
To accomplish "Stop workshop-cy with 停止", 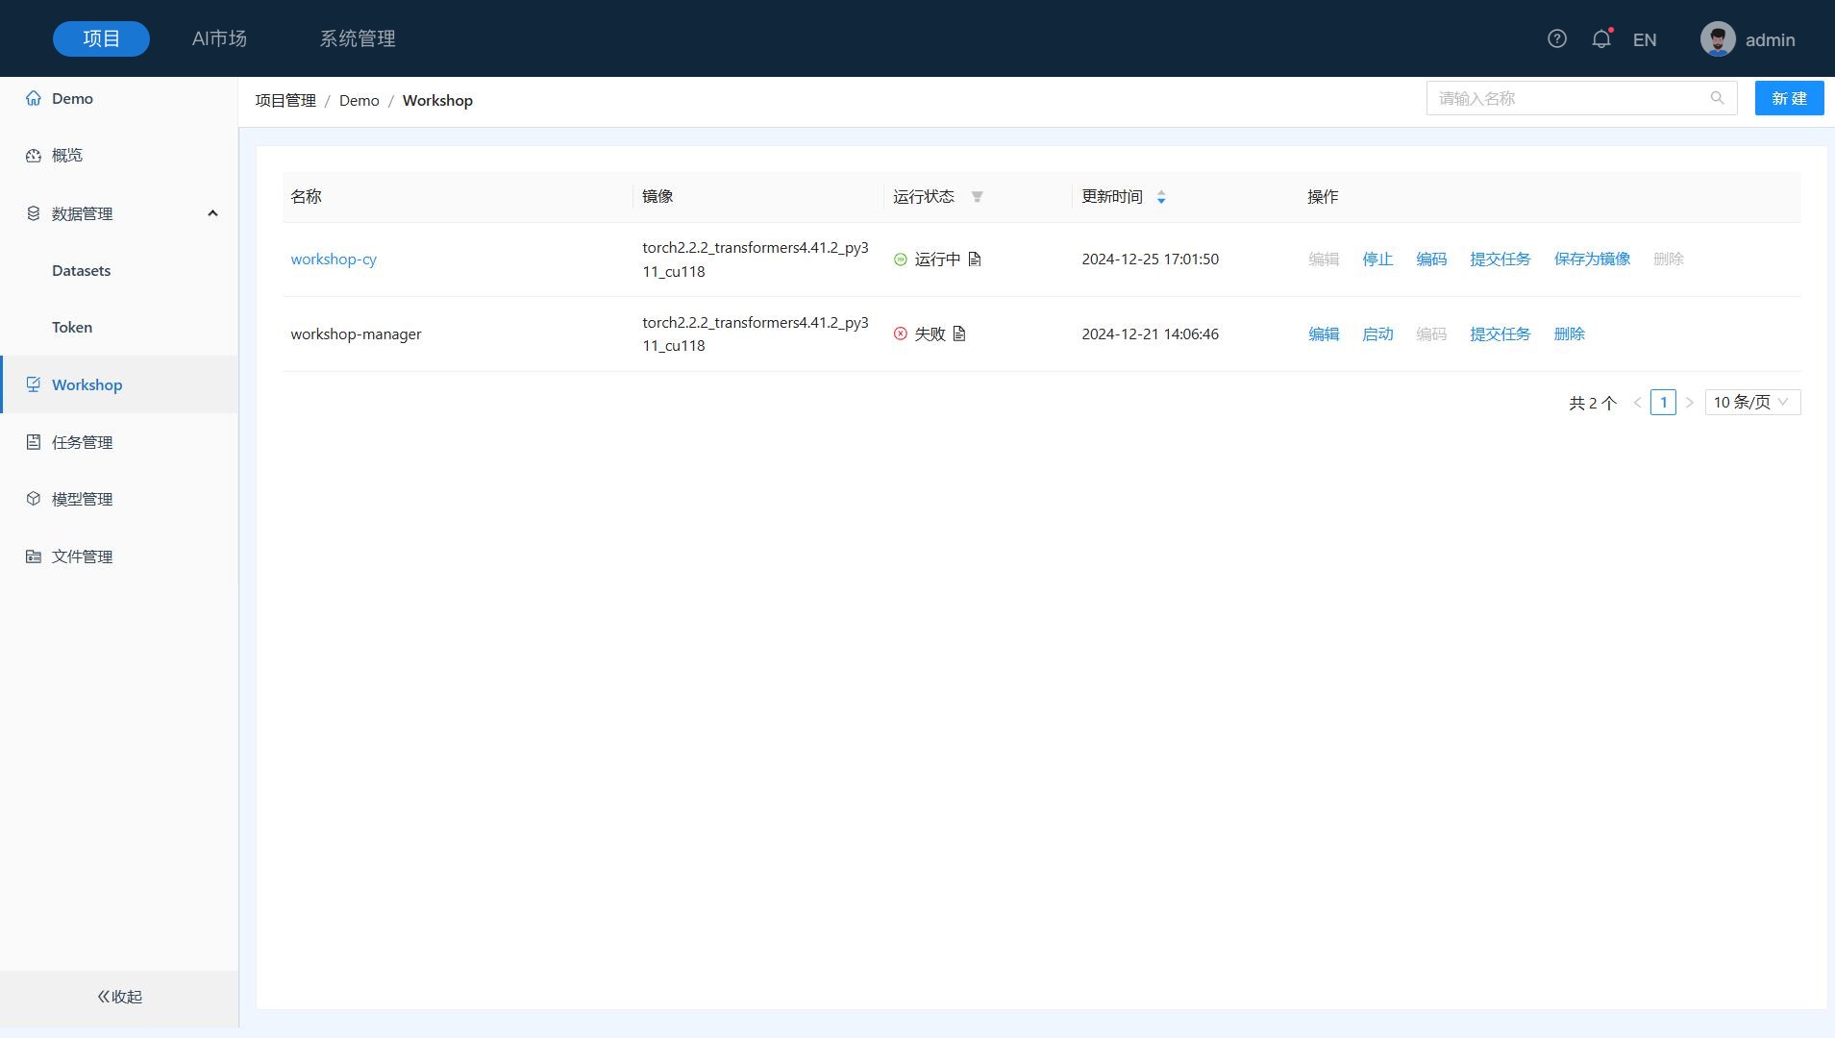I will [1376, 259].
